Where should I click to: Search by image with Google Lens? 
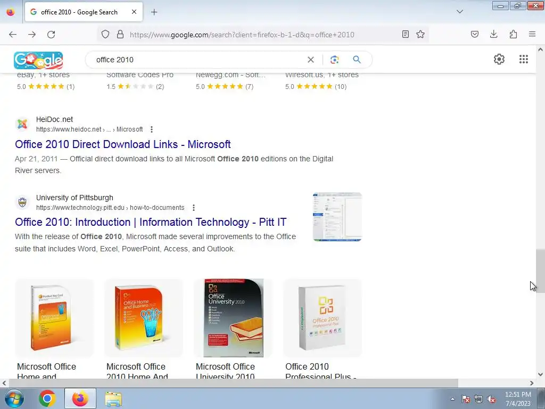tap(334, 60)
